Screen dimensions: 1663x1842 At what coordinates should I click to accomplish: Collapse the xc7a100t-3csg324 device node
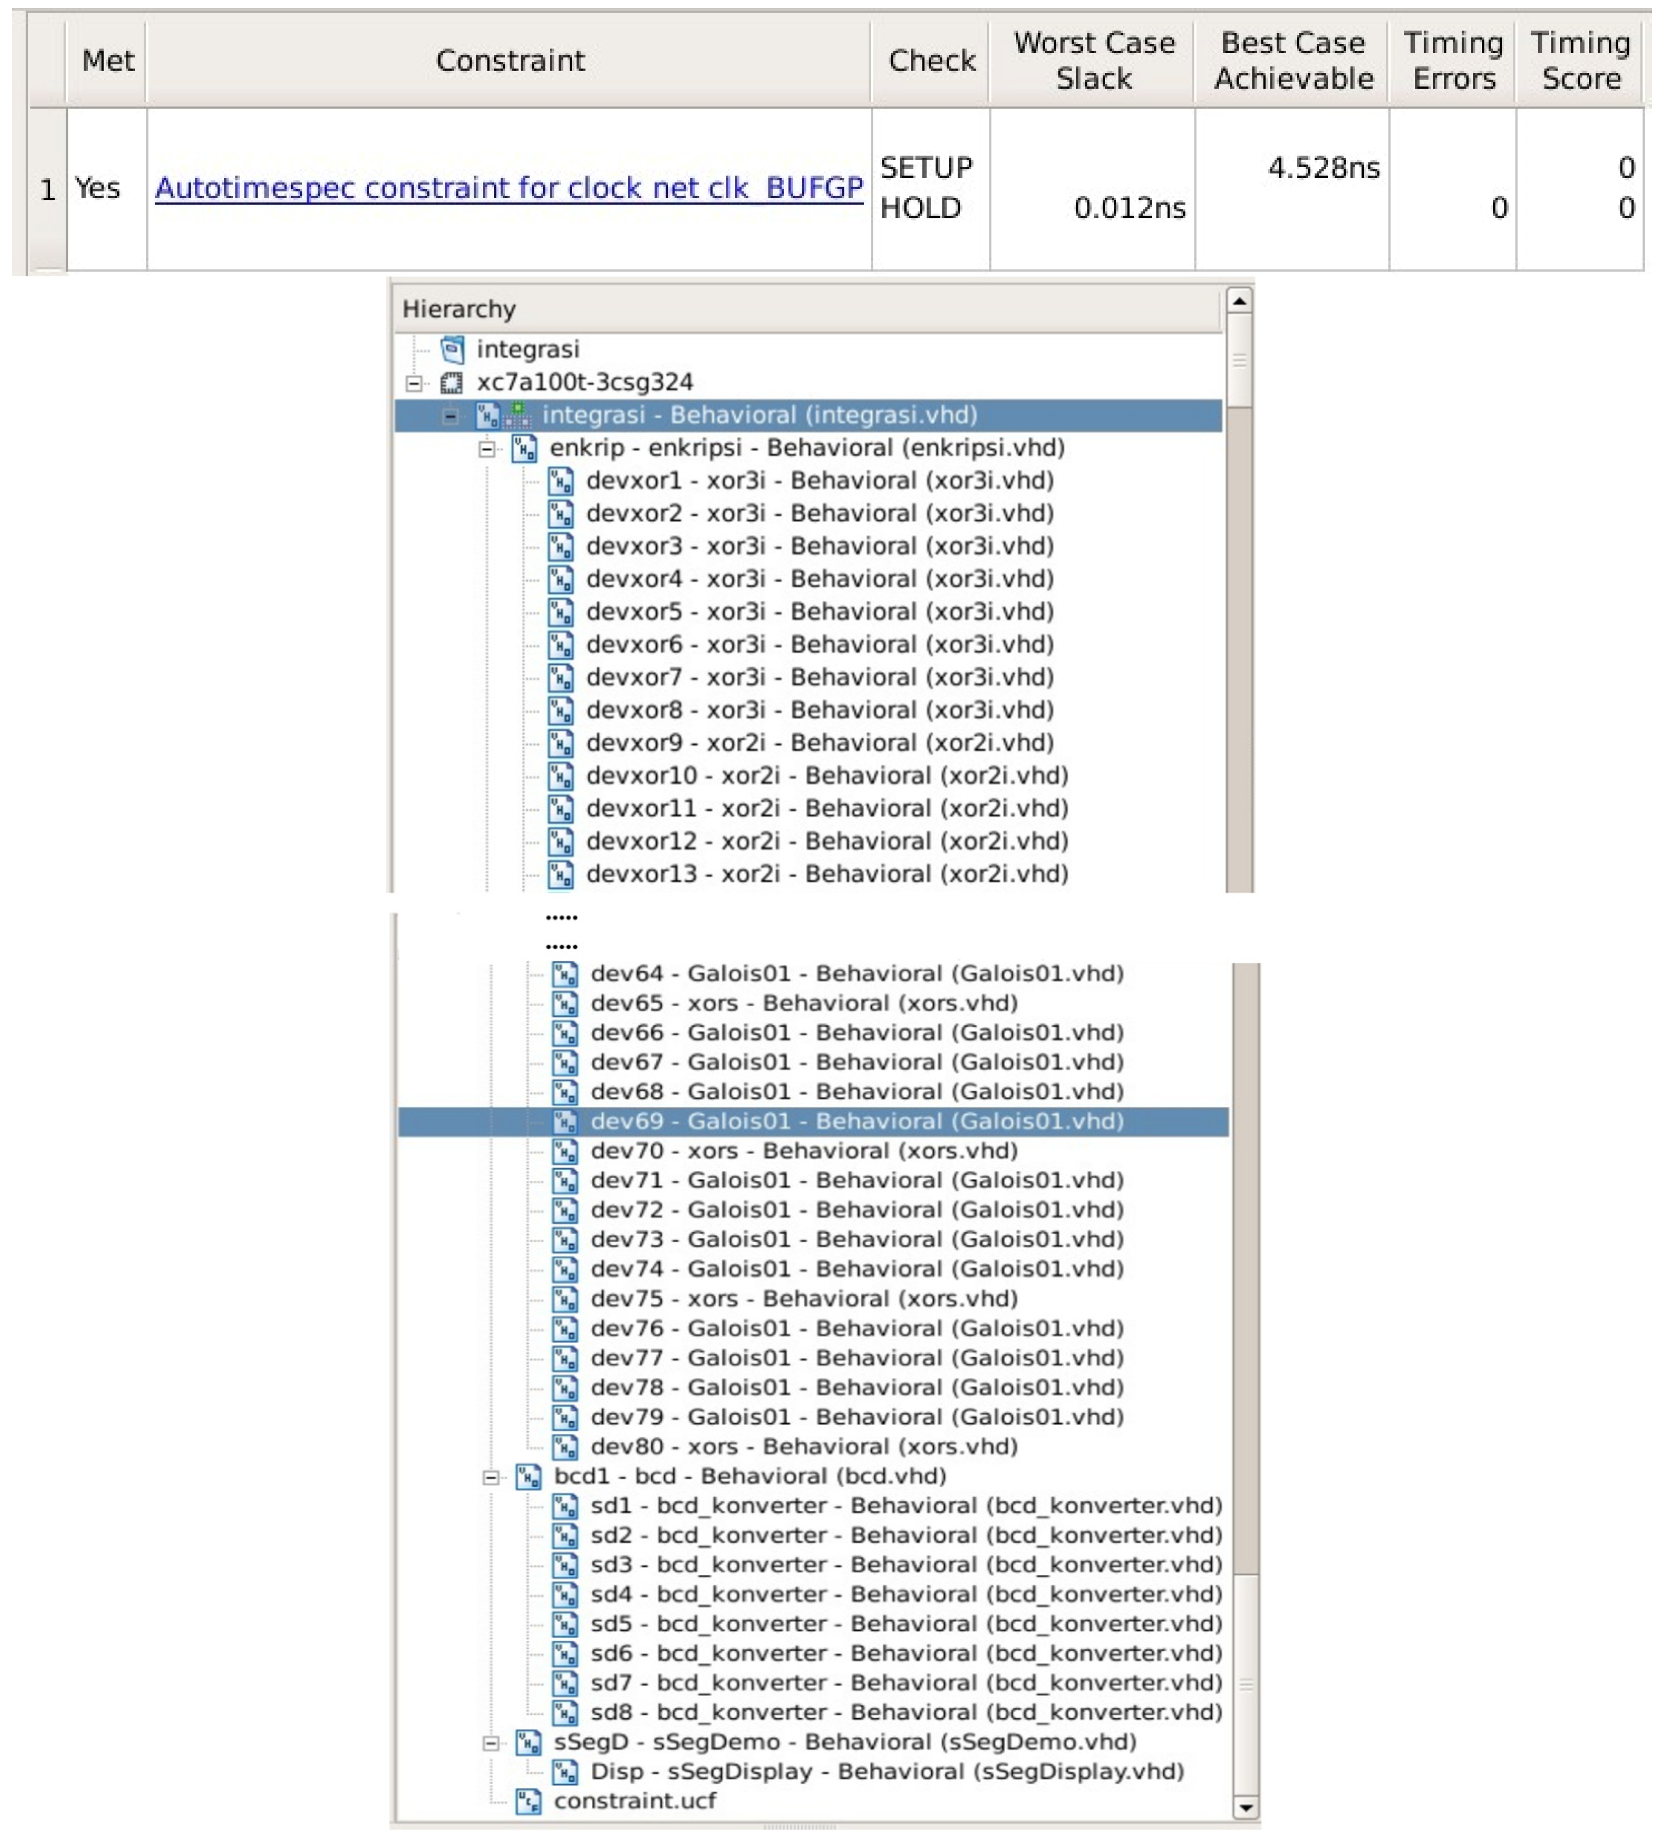415,383
